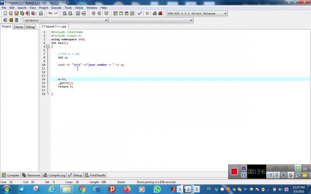
Task: Open Telegram from the taskbar
Action: (21, 189)
